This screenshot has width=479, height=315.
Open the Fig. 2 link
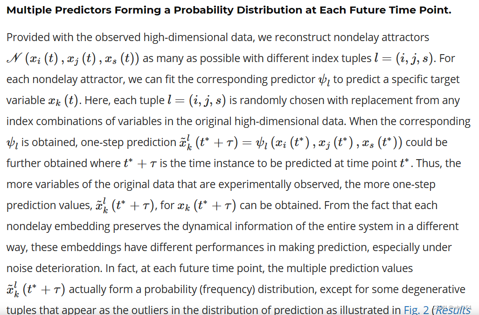(416, 310)
